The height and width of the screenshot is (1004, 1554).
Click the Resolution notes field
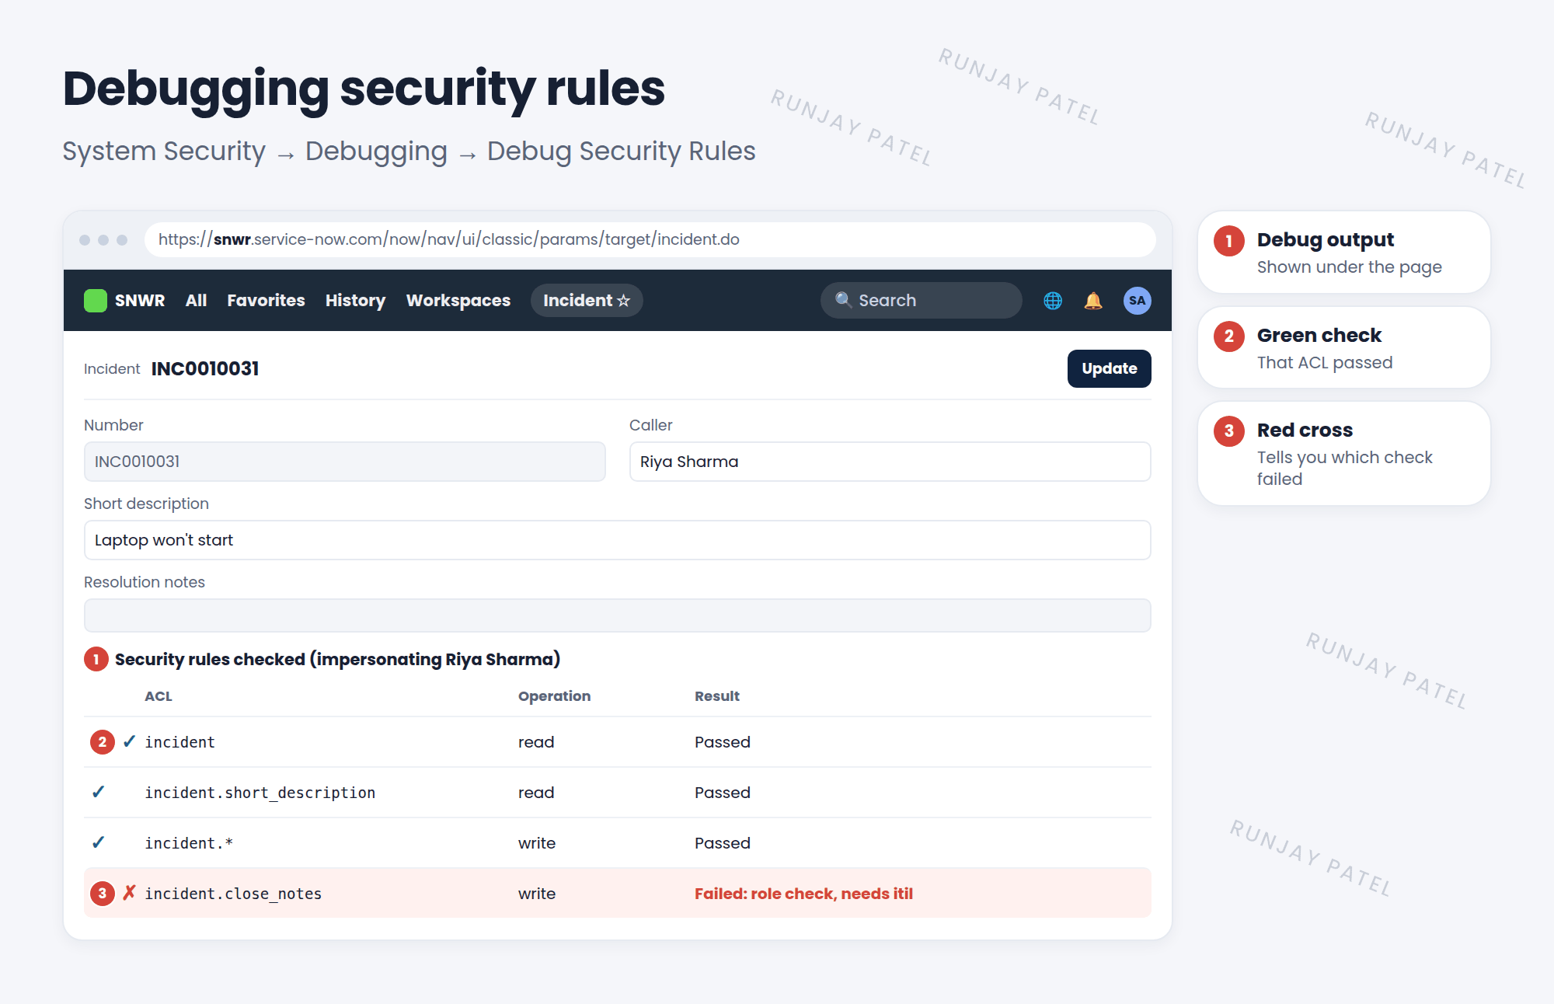tap(617, 615)
